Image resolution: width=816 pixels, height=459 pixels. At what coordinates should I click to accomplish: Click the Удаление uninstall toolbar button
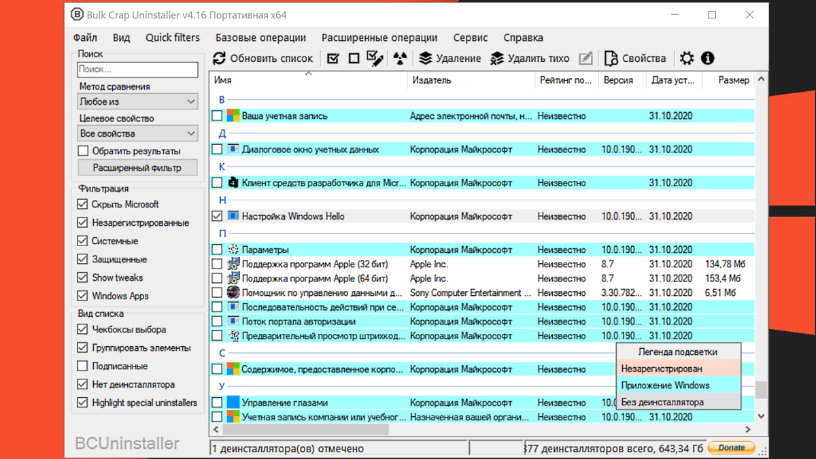coord(449,58)
